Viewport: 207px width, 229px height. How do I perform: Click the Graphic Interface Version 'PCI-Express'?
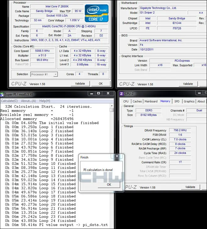[178, 61]
